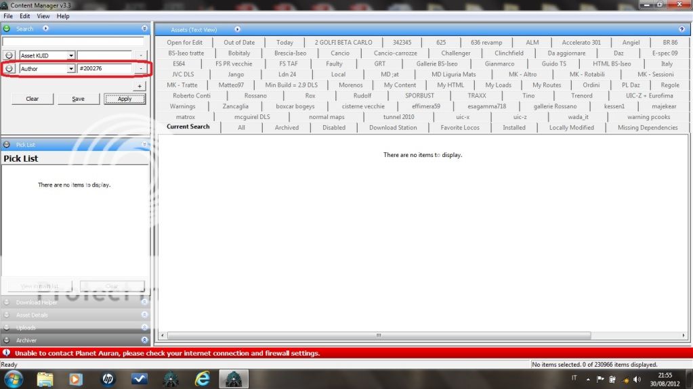Click the help question mark icon in Assets panel

[x=681, y=30]
